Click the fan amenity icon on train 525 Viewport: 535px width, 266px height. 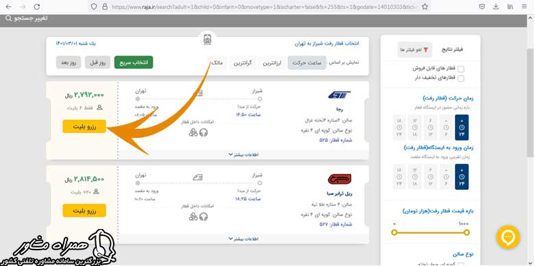[x=193, y=132]
